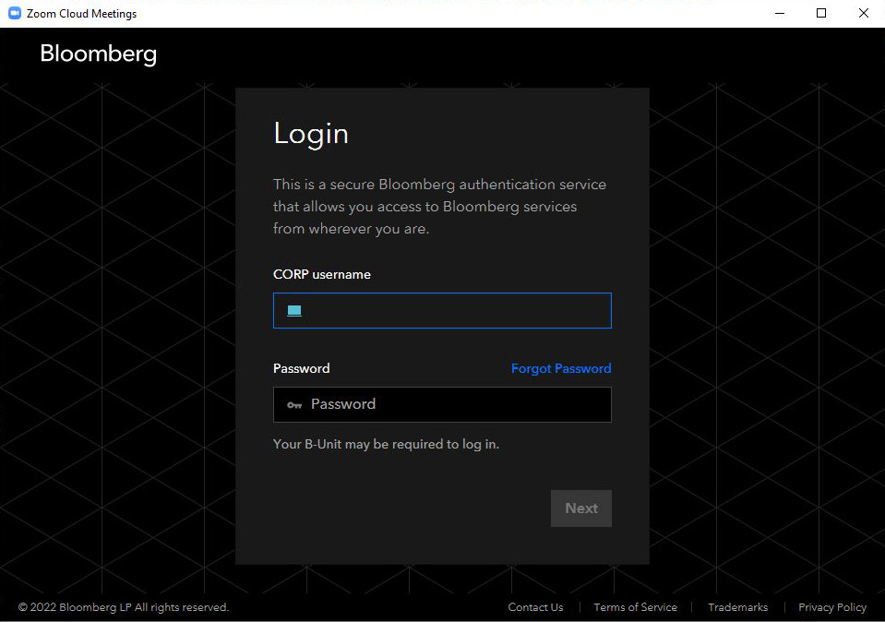Image resolution: width=885 pixels, height=622 pixels.
Task: Click the Login heading text
Action: (x=311, y=134)
